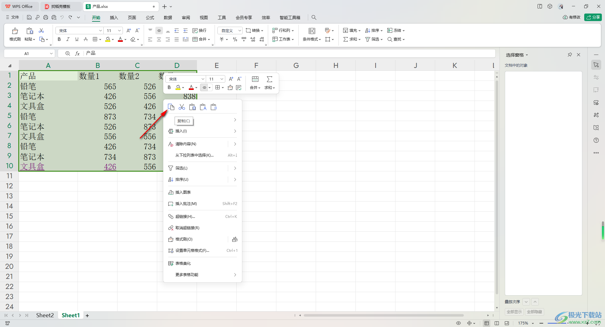The image size is (605, 327).
Task: Click 全部隐藏 button in selection pane
Action: 534,312
